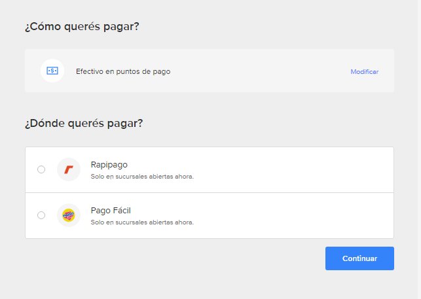
Task: Click the Rapipago option name
Action: (x=109, y=165)
